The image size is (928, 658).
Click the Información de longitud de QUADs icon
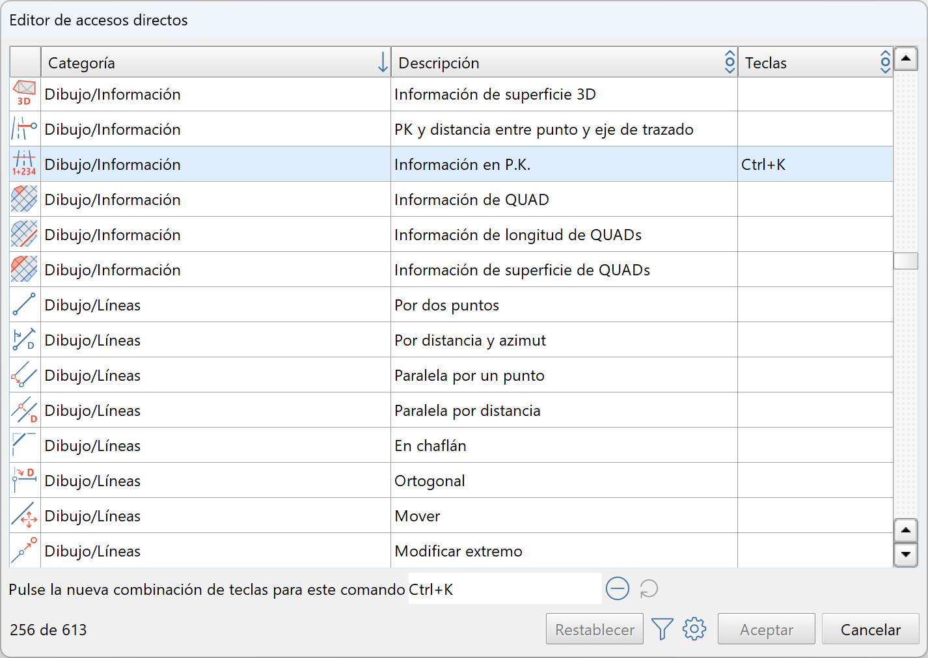24,234
